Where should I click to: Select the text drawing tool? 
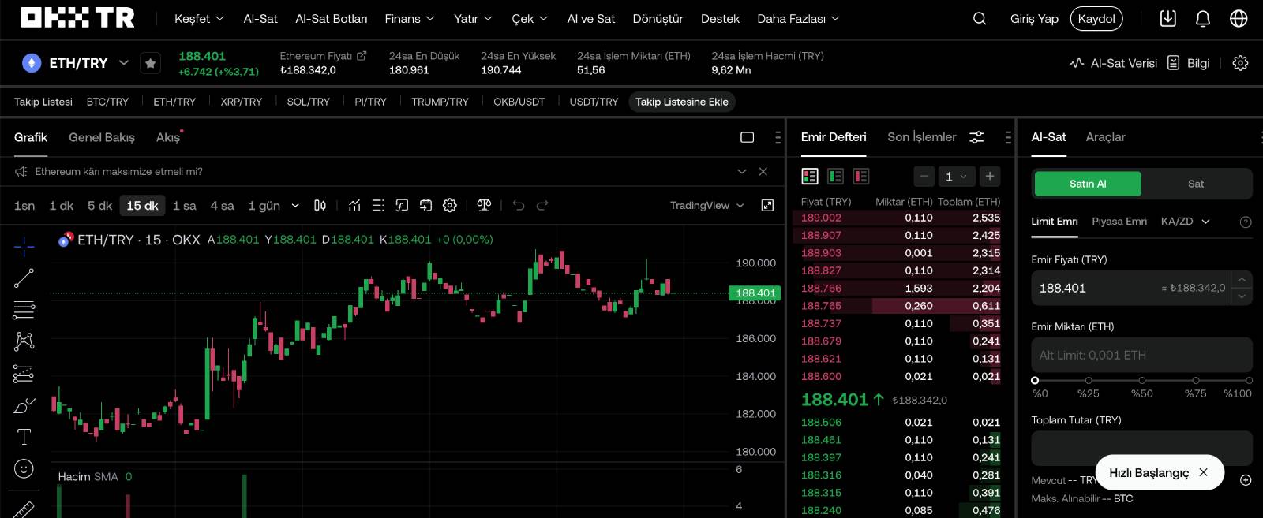[24, 437]
